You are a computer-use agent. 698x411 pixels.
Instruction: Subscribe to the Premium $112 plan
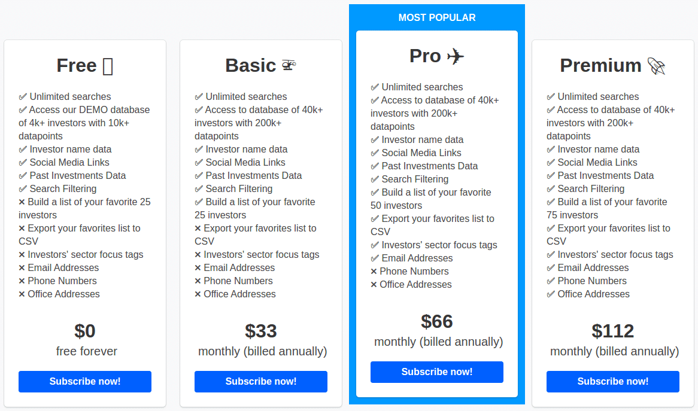coord(613,382)
